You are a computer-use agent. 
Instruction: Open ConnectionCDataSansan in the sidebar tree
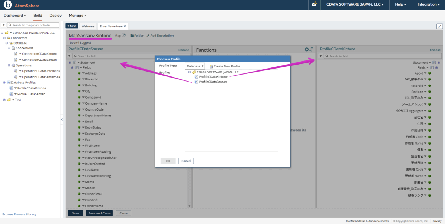coord(39,60)
